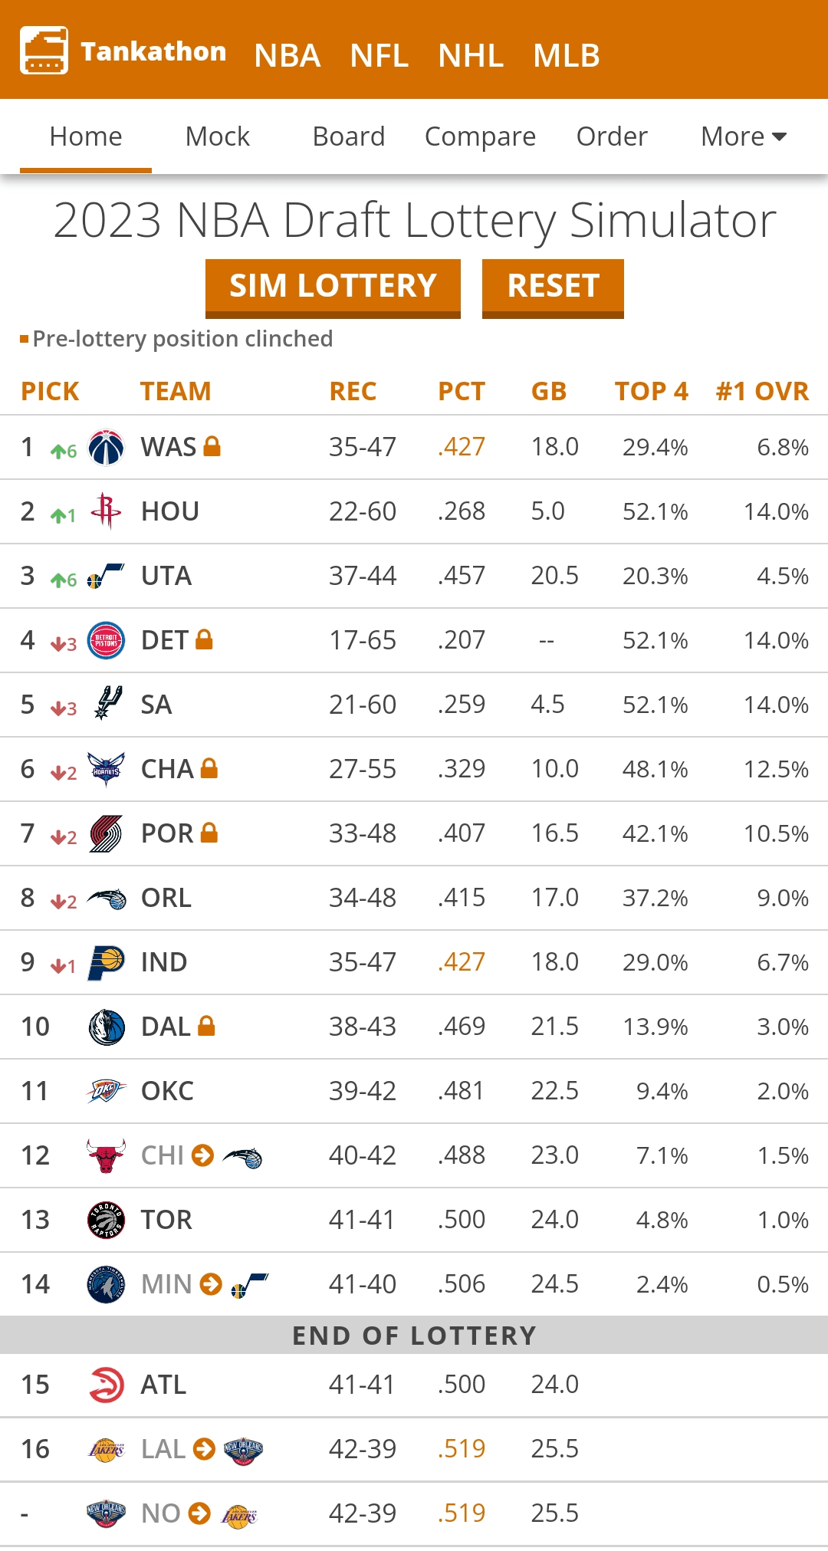This screenshot has width=828, height=1551.
Task: Go to the Compare tab
Action: [480, 136]
